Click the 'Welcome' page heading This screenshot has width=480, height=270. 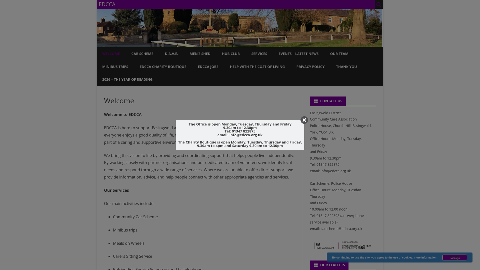[119, 101]
